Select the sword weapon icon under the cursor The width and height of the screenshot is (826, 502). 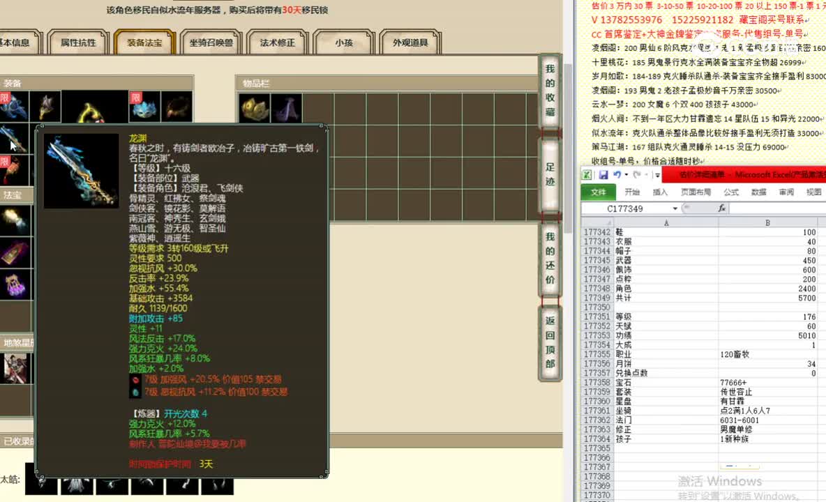coord(14,139)
